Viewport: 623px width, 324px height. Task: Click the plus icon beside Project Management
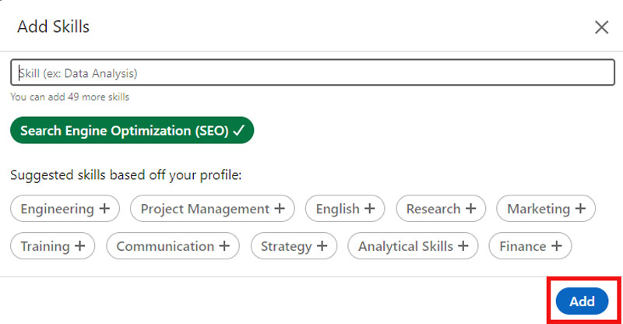click(x=280, y=209)
